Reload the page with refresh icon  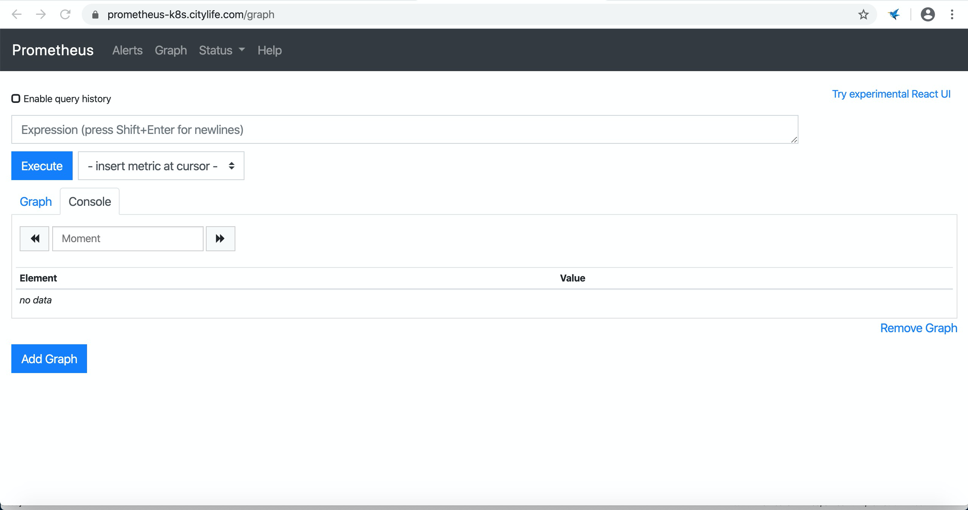coord(65,14)
